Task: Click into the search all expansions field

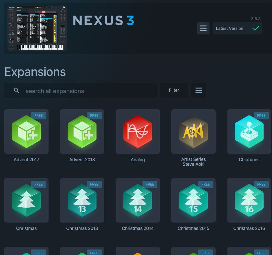Action: click(81, 90)
